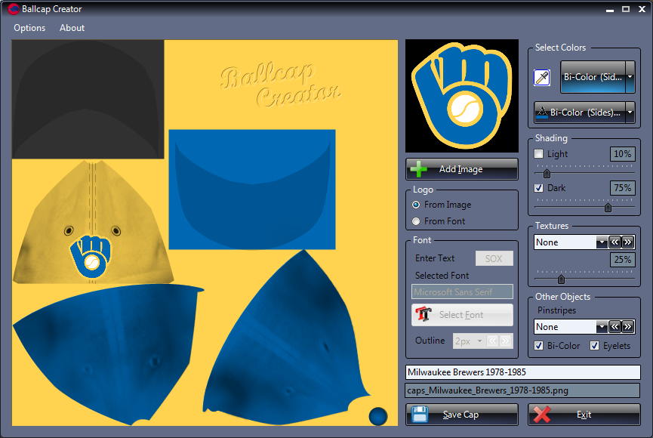The image size is (653, 438).
Task: Toggle the Bi-Color checkbox off
Action: point(539,346)
